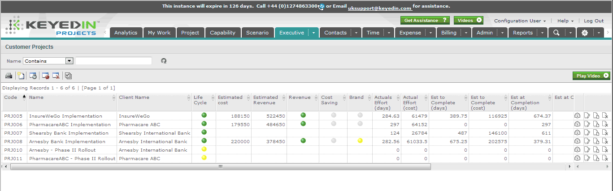
Task: Click the delete icon for PRJ011 row
Action: click(x=605, y=158)
